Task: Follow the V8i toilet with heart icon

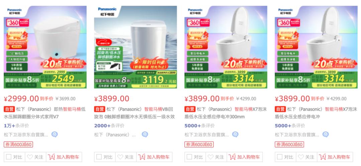Action: [126, 157]
